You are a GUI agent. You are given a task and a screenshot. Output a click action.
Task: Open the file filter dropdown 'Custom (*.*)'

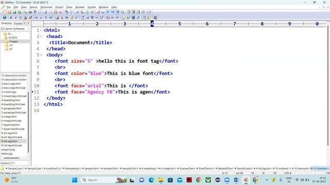[15, 163]
